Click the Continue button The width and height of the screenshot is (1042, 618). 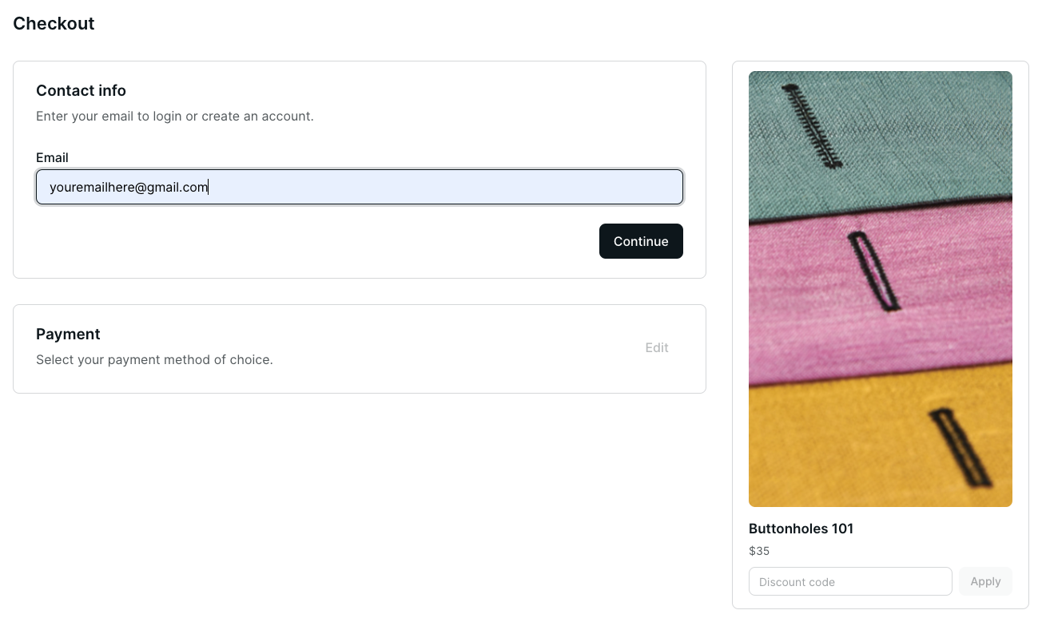click(x=641, y=240)
